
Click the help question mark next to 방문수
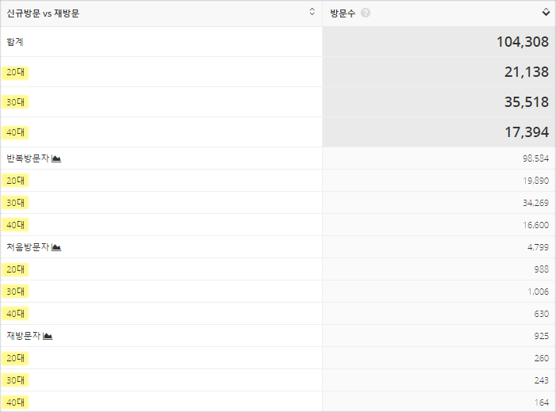point(366,13)
